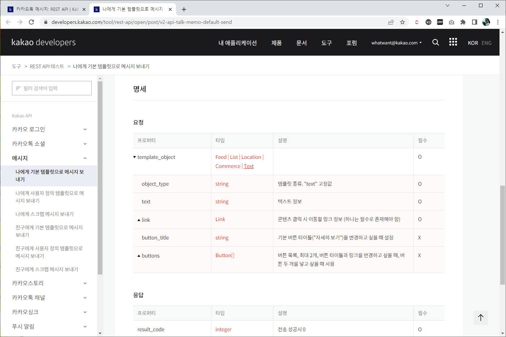Click the site lock icon in address bar
The image size is (506, 337).
coord(45,22)
